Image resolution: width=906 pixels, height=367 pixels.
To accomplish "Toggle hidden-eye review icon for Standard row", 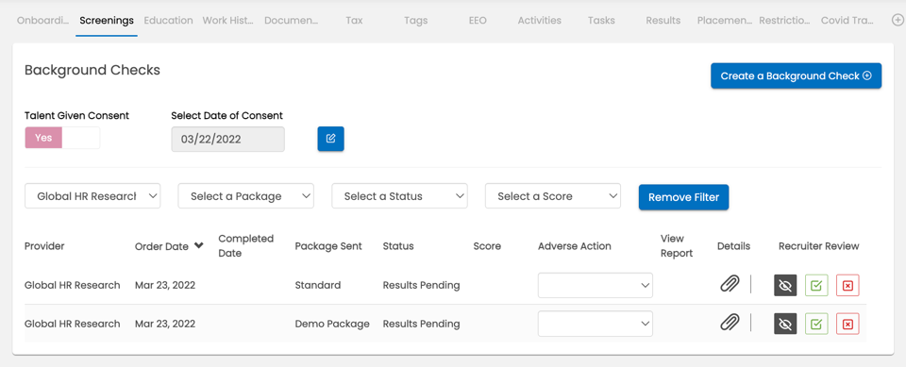I will point(785,286).
